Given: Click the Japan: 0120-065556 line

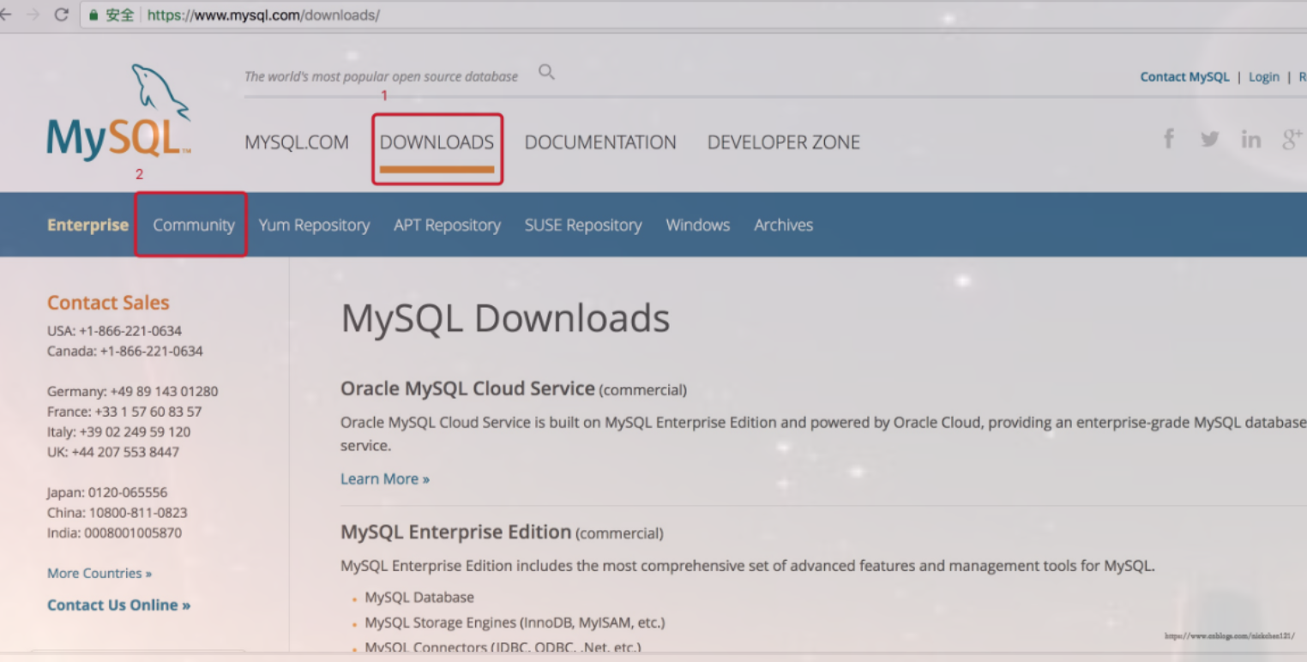Looking at the screenshot, I should point(107,492).
